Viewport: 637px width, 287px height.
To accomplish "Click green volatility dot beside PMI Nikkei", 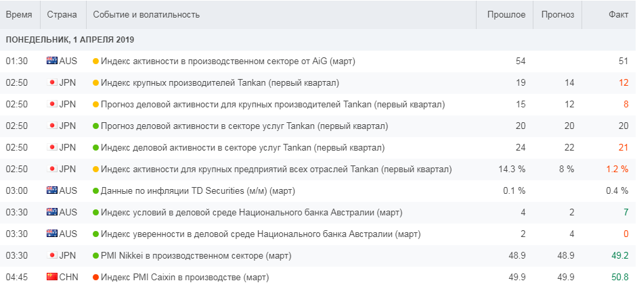I will coord(96,256).
